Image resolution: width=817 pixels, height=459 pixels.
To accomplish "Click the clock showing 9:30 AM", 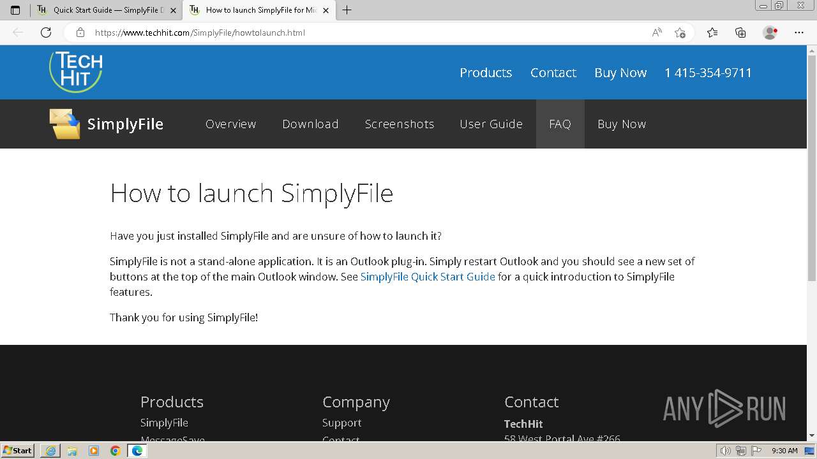I will tap(784, 451).
